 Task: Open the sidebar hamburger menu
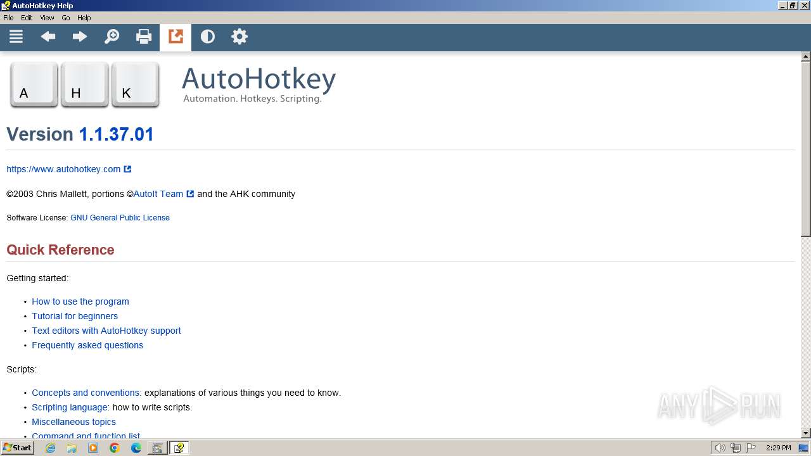(16, 37)
